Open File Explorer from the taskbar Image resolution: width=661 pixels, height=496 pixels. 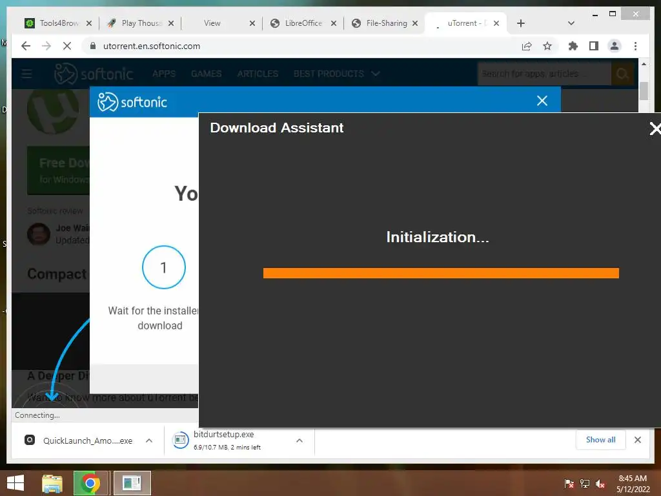click(x=52, y=483)
